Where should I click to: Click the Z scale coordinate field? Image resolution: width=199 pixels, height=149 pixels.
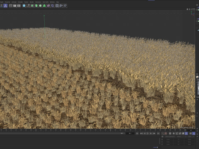[189, 144]
